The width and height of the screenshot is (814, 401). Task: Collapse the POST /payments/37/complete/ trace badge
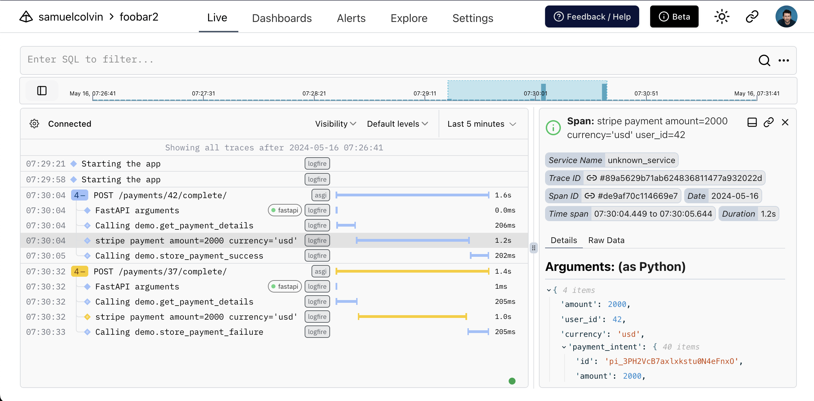pyautogui.click(x=79, y=272)
